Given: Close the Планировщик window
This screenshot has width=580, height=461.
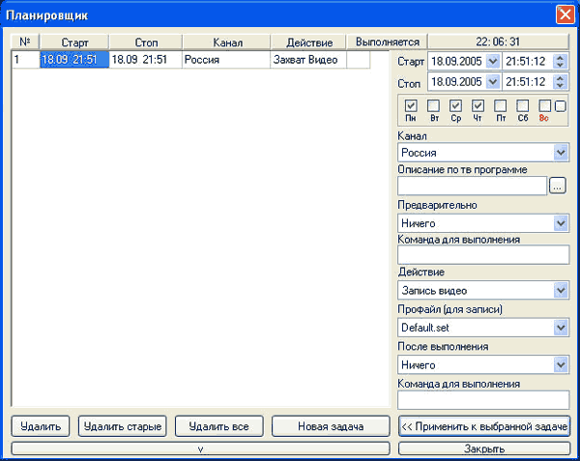Looking at the screenshot, I should [x=565, y=15].
